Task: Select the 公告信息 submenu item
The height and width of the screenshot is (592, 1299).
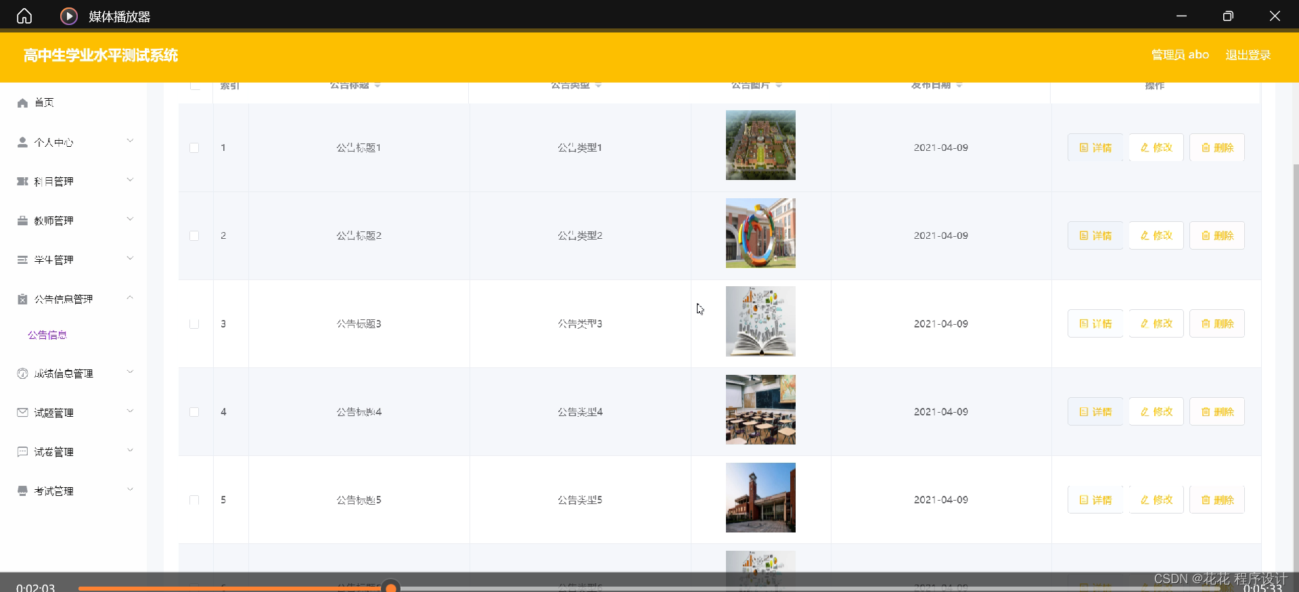Action: (x=47, y=335)
